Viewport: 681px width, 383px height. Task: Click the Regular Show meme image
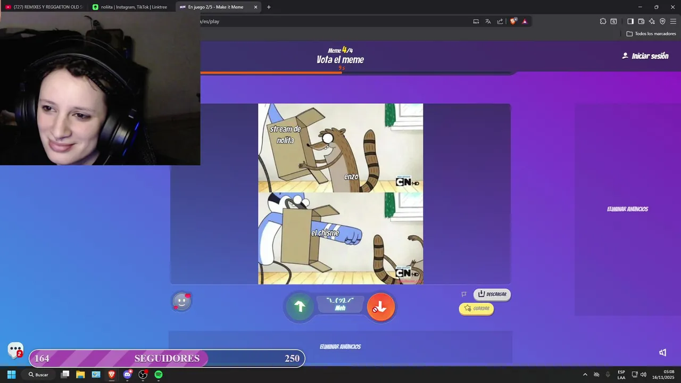coord(340,194)
